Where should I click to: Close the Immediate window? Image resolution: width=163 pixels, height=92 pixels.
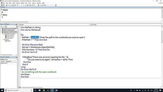point(162,7)
